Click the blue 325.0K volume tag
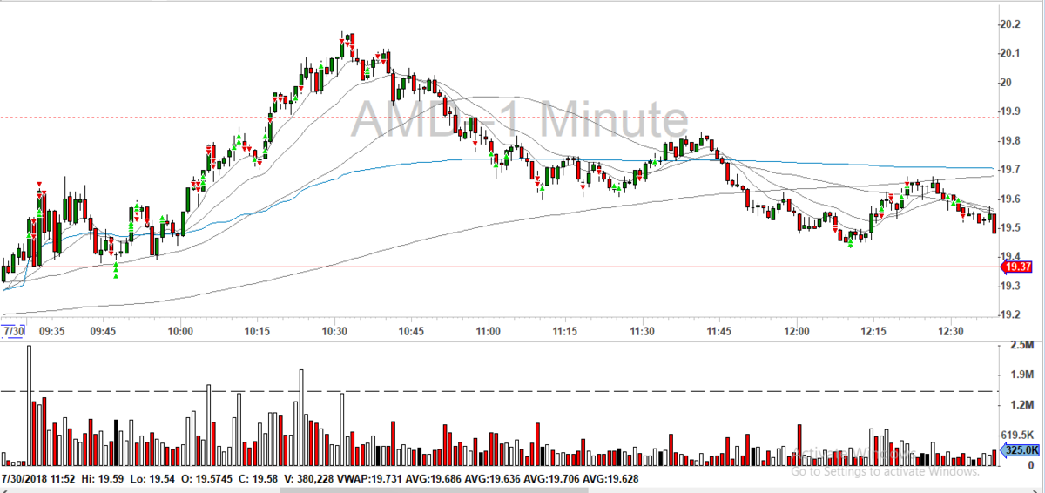The image size is (1045, 493). pos(1021,449)
